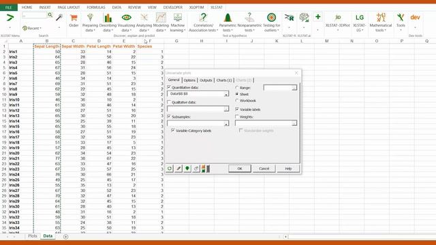This screenshot has width=436, height=245.
Task: Open the Modeling data tools
Action: [161, 22]
